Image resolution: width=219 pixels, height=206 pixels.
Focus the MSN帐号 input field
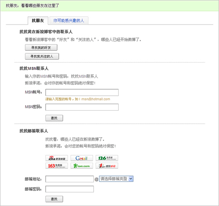click(x=82, y=92)
